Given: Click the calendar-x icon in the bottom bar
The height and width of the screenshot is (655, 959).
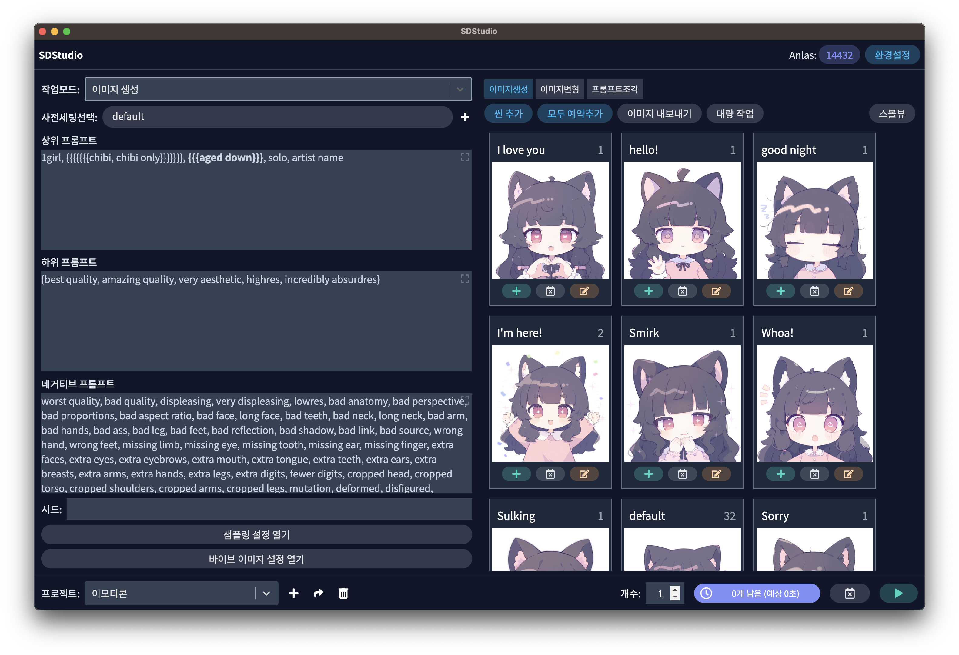Looking at the screenshot, I should tap(850, 593).
